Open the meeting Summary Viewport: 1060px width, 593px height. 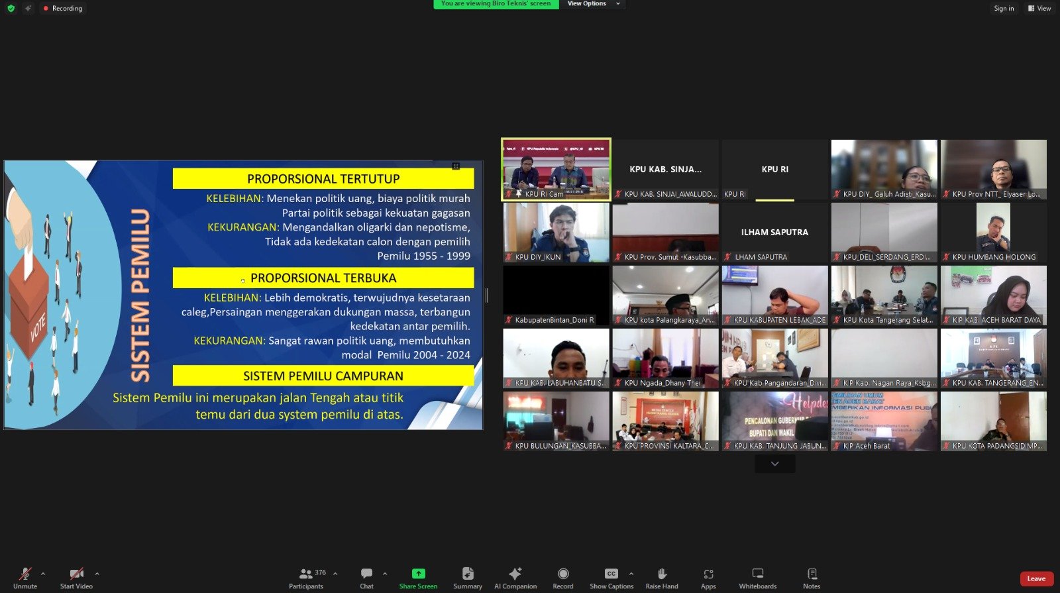(x=468, y=577)
